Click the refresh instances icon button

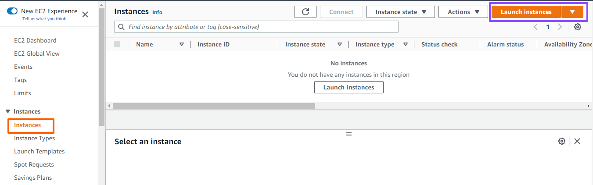(x=305, y=12)
